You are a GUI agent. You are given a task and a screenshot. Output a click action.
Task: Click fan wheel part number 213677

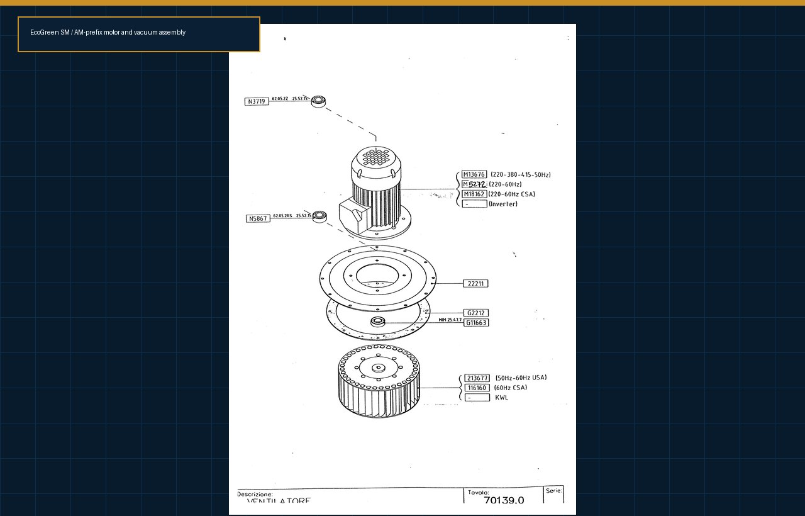[x=477, y=378]
